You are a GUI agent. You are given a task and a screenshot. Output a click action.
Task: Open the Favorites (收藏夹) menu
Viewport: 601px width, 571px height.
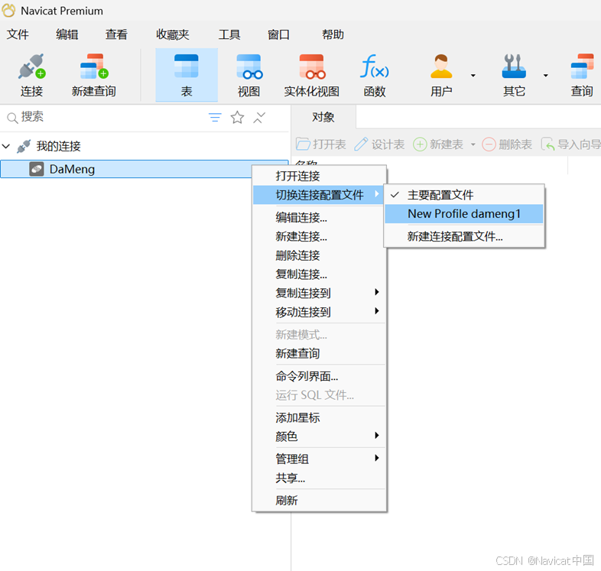coord(173,34)
